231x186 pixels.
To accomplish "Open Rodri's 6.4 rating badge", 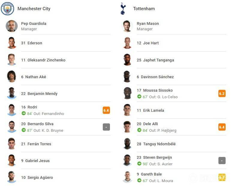I will [x=106, y=110].
